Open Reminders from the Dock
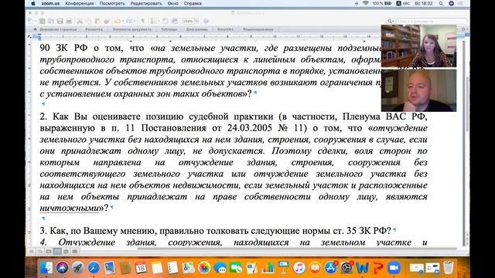495x278 pixels. (x=172, y=268)
